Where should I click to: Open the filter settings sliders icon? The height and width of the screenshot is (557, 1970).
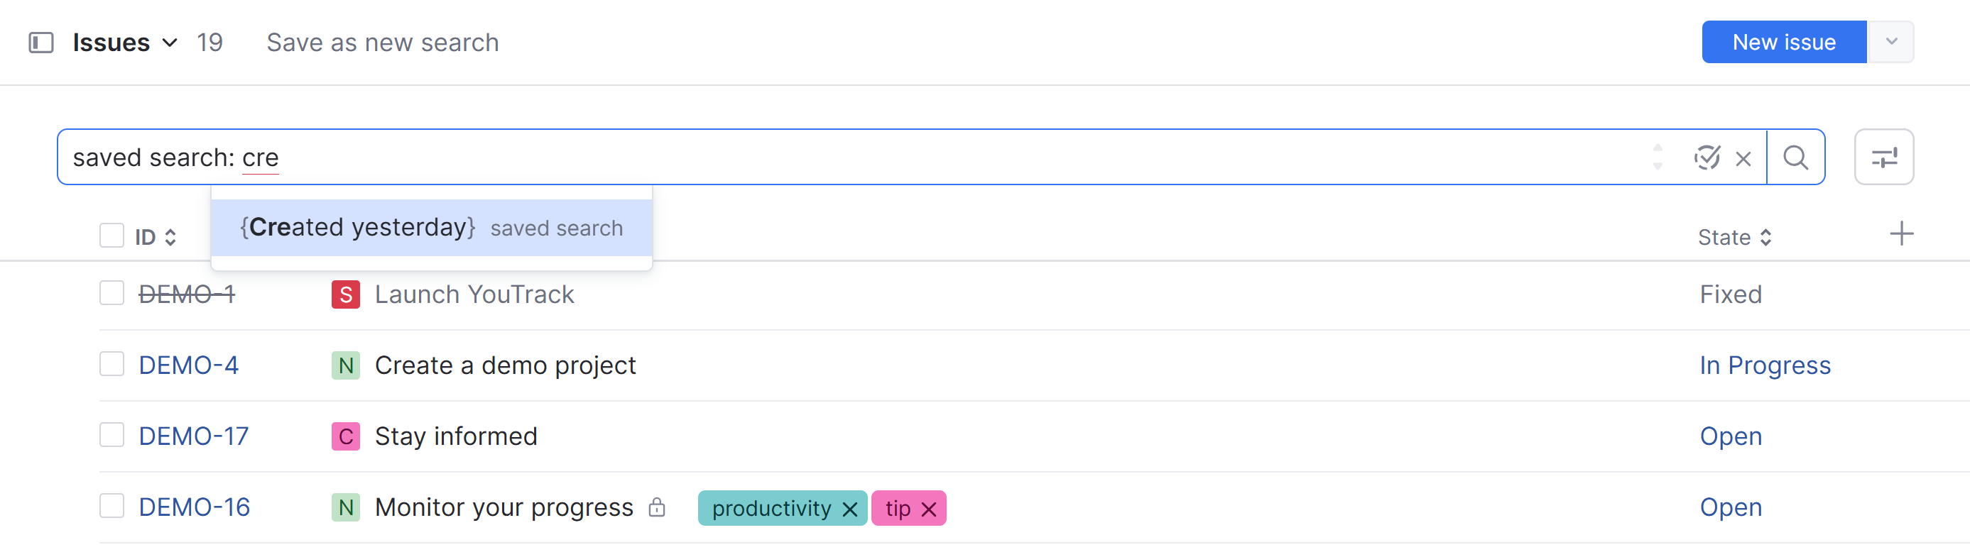pos(1883,158)
